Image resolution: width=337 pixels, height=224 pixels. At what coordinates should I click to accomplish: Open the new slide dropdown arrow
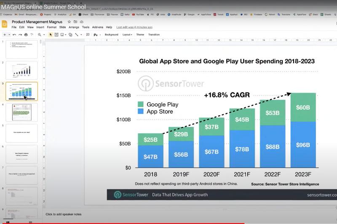coord(9,34)
